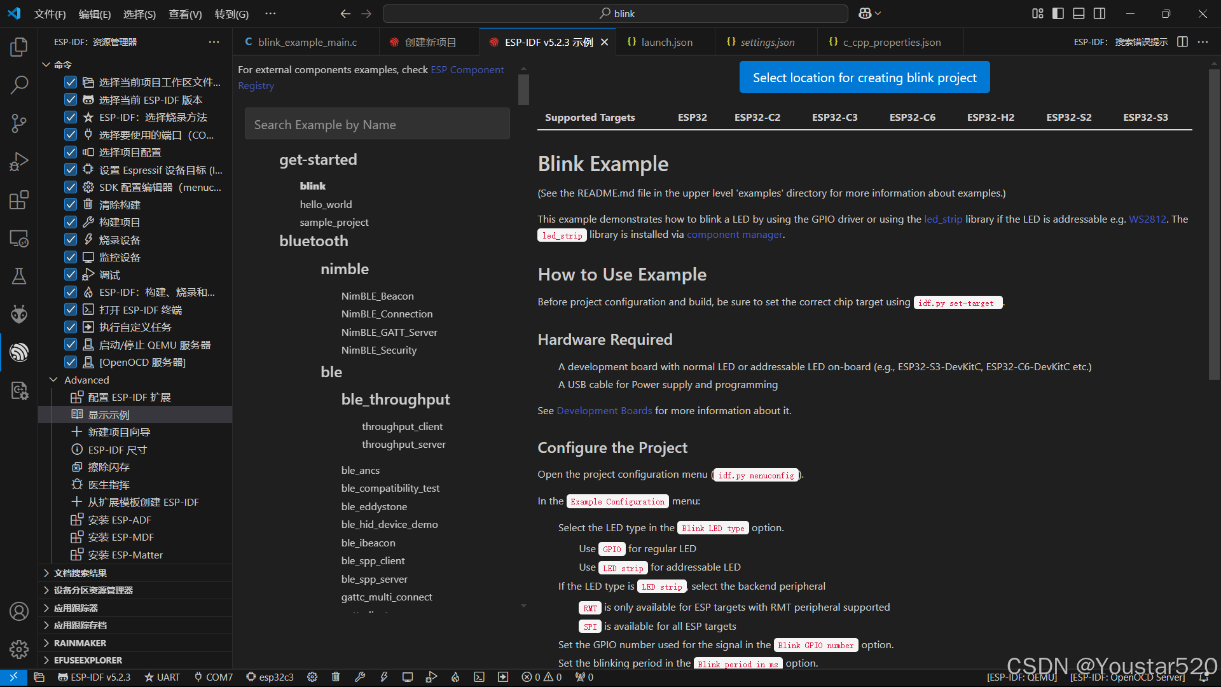Toggle the 监控设备 checkbox
The image size is (1221, 687).
[x=71, y=257]
